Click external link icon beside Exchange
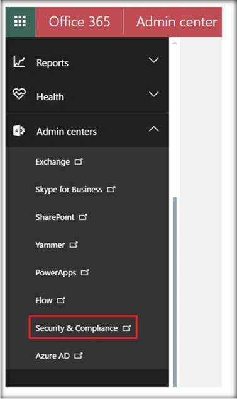 pyautogui.click(x=79, y=161)
